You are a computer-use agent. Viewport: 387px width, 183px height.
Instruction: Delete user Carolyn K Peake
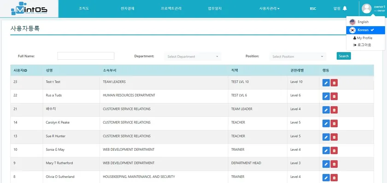point(334,123)
